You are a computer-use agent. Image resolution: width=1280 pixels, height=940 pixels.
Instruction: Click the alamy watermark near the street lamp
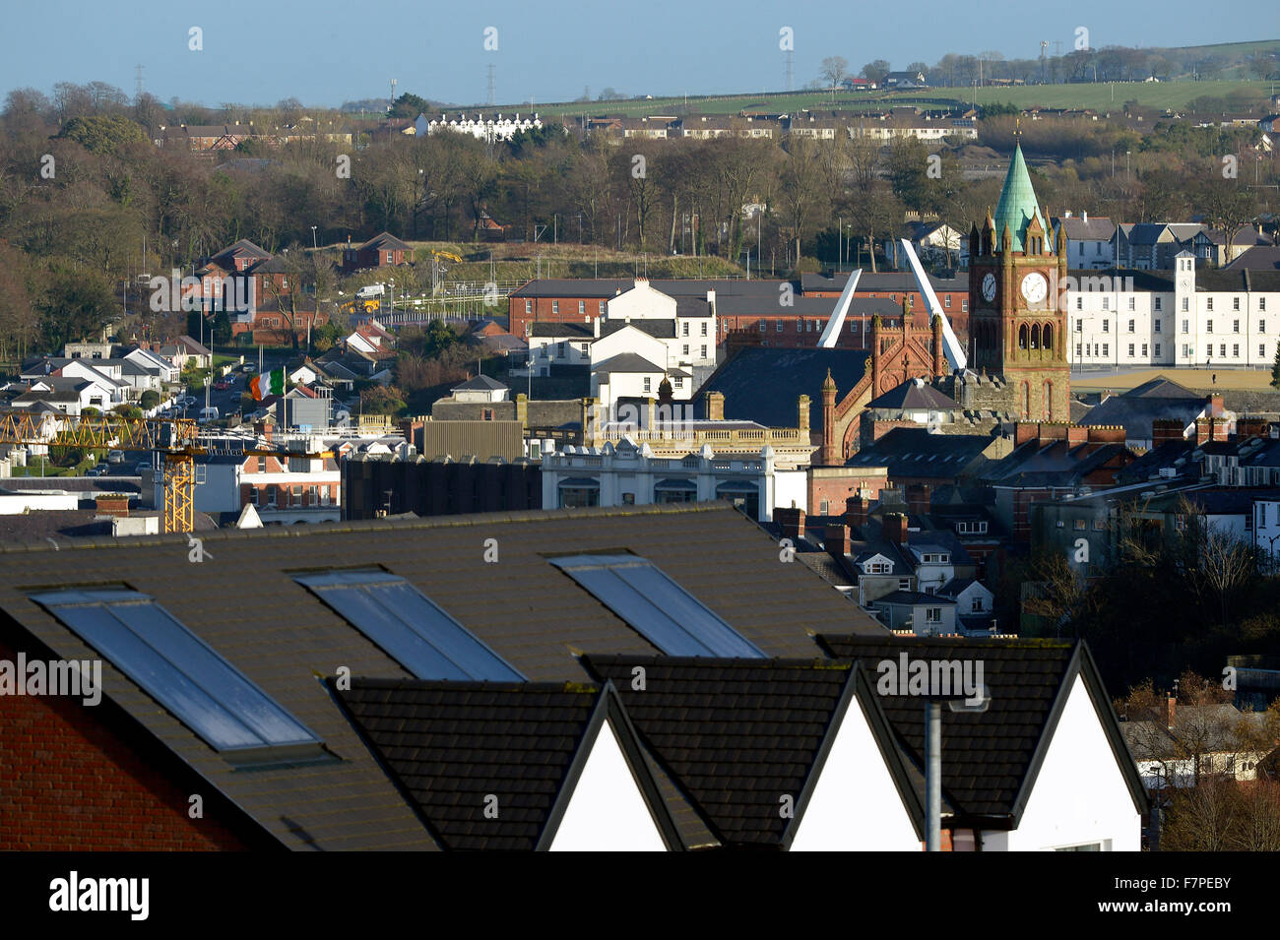coord(930,677)
